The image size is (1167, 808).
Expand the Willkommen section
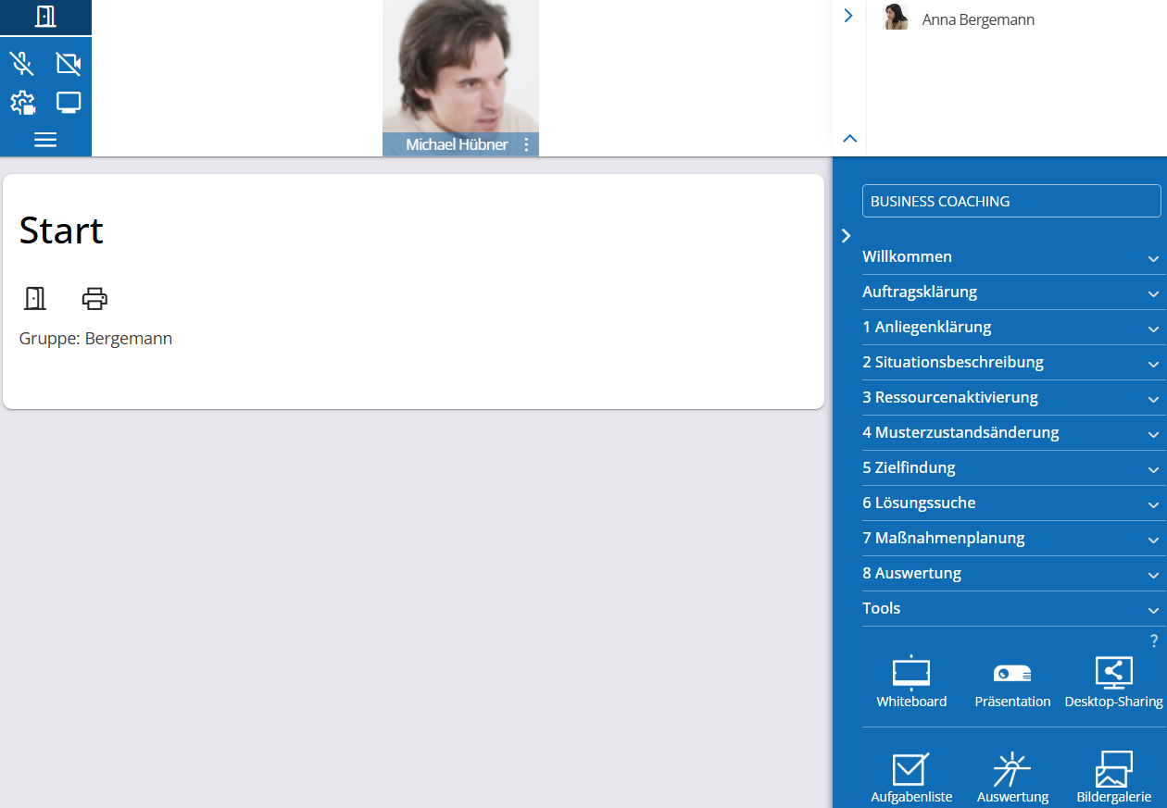coord(1010,257)
